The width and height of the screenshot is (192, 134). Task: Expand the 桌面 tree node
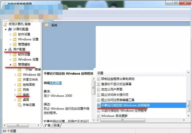15,100
